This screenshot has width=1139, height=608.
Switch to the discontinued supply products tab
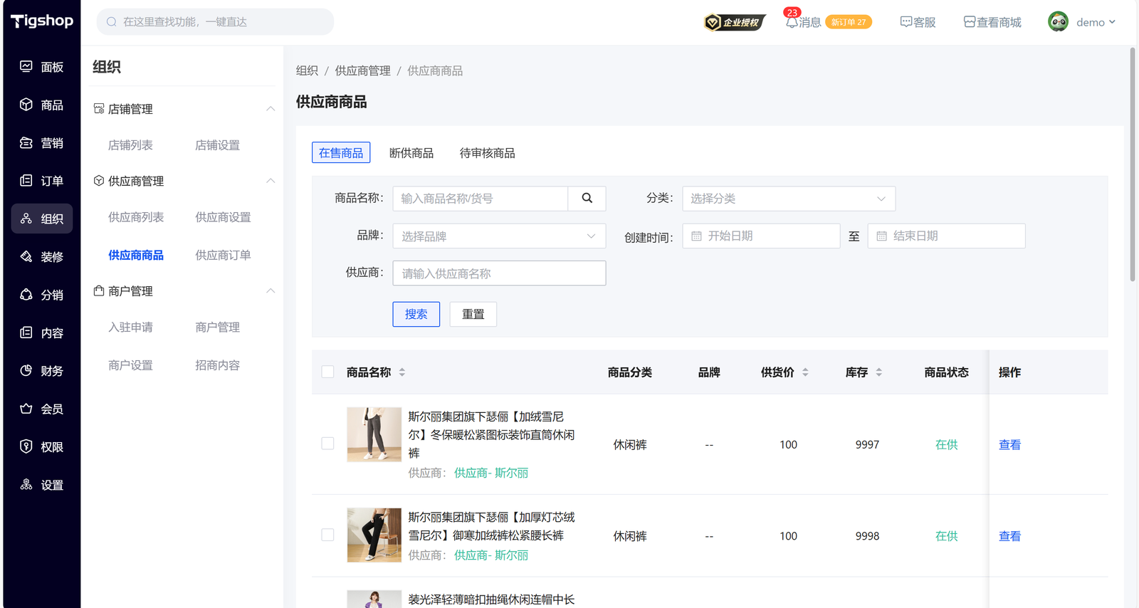coord(411,153)
